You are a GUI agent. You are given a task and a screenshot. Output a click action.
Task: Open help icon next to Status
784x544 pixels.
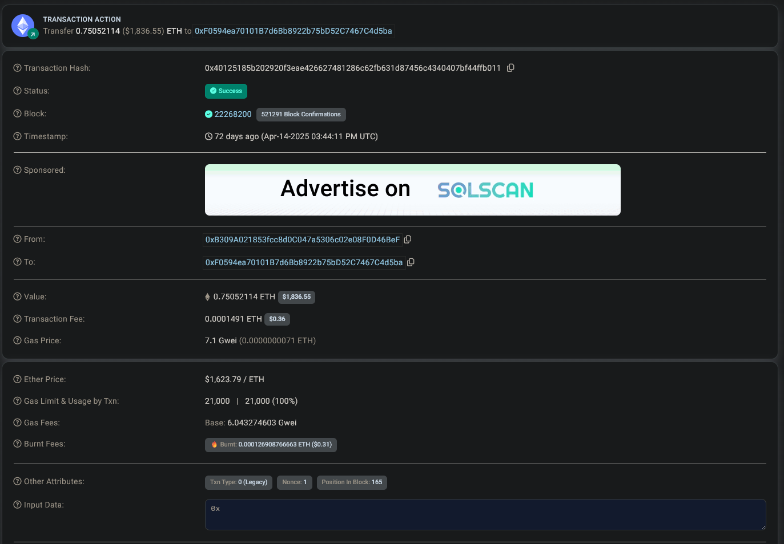point(17,91)
